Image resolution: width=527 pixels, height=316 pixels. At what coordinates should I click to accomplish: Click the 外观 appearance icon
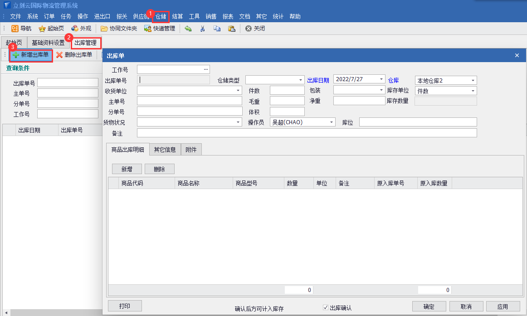click(75, 29)
